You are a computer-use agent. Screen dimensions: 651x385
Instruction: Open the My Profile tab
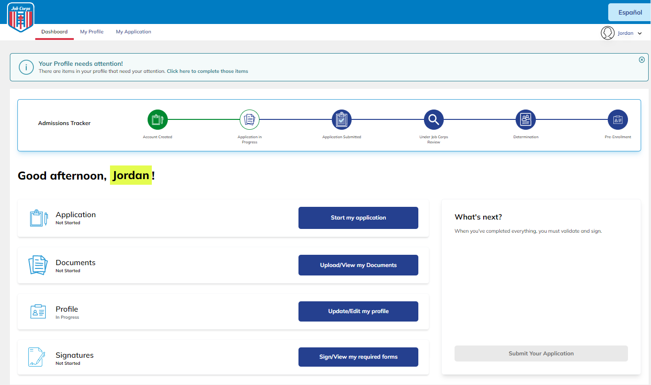coord(92,32)
